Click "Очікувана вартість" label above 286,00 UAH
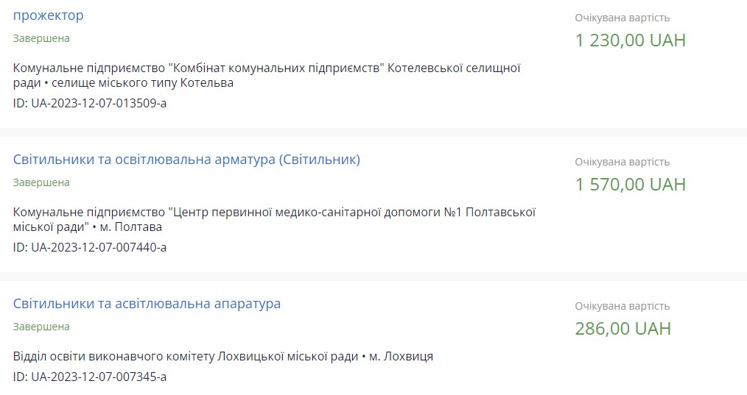The image size is (747, 395). (x=622, y=306)
